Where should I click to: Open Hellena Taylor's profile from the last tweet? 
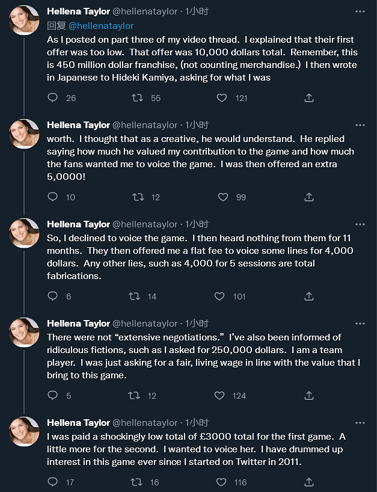pos(78,422)
